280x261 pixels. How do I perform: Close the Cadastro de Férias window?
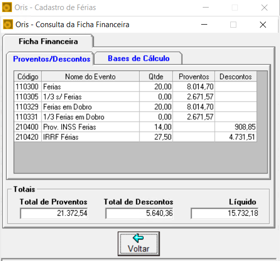[x=264, y=8]
